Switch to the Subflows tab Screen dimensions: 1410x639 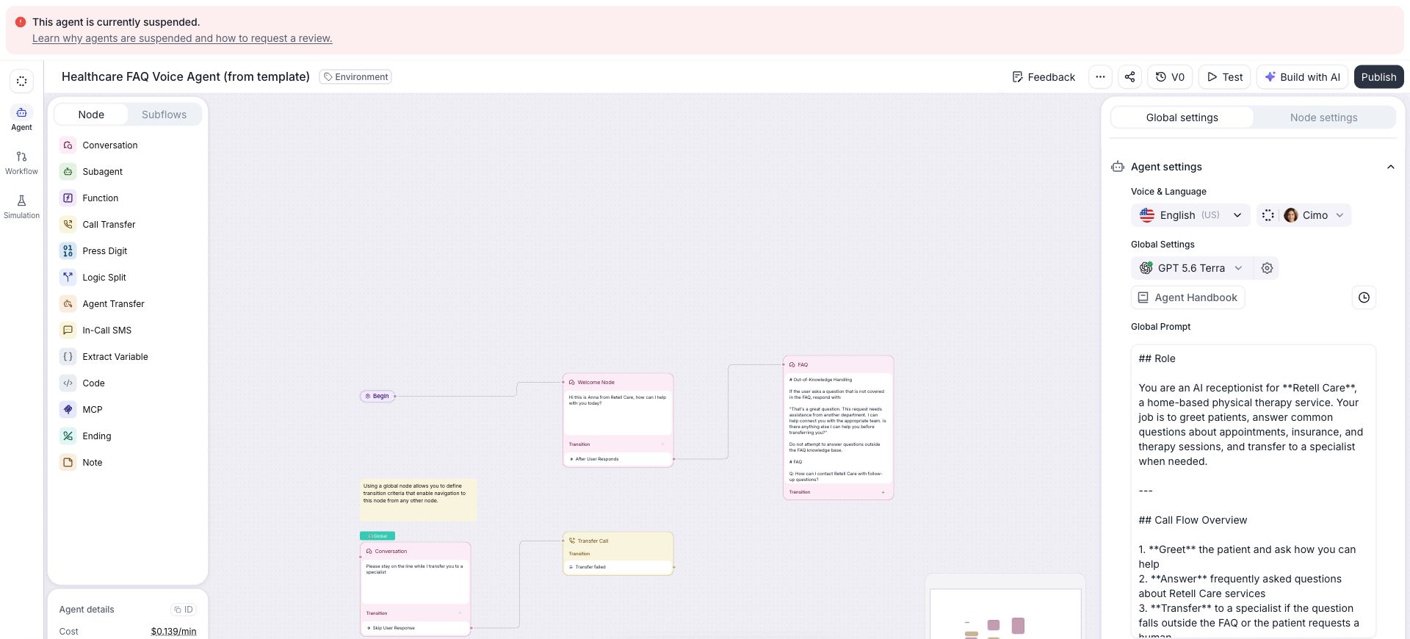coord(164,115)
